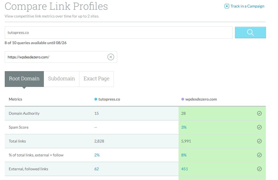Click checkmark in External, followed links row
The height and width of the screenshot is (180, 278).
[259, 169]
